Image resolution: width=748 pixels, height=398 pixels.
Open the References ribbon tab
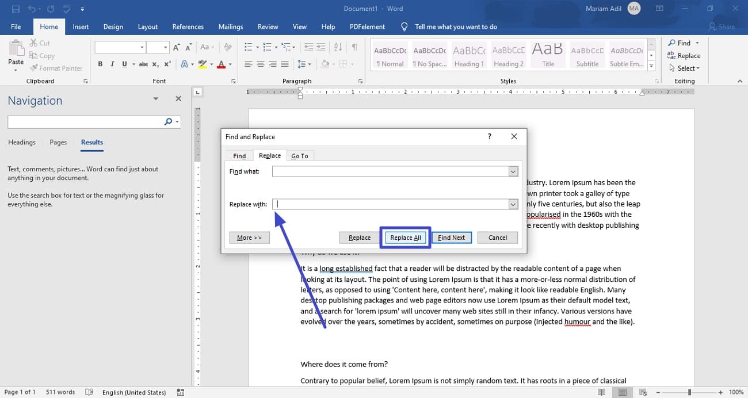pos(188,26)
